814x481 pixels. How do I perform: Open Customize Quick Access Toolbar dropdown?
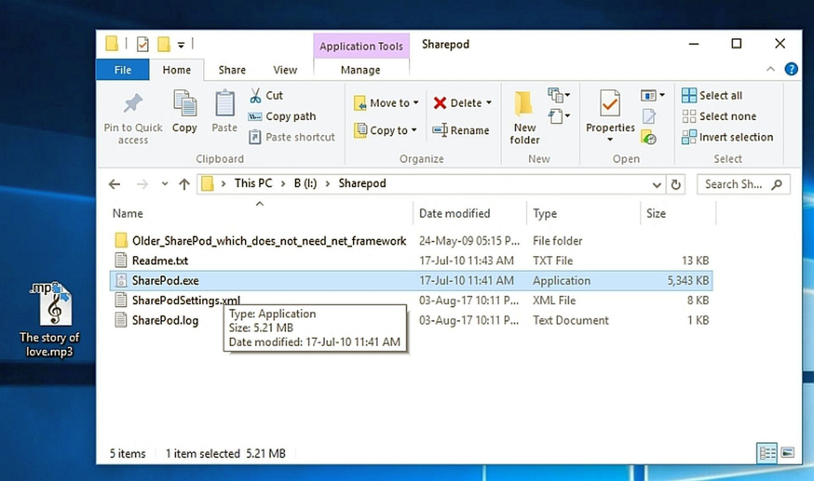tap(181, 45)
